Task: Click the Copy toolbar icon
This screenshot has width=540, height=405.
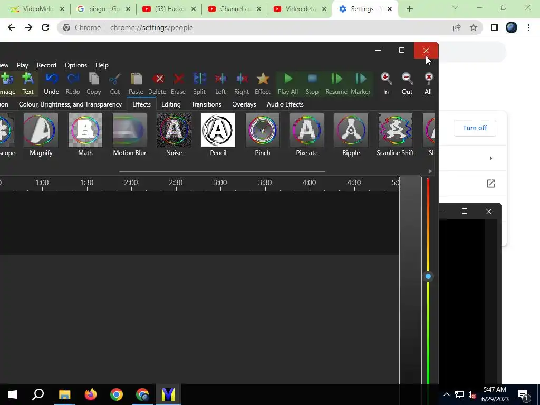Action: tap(94, 84)
